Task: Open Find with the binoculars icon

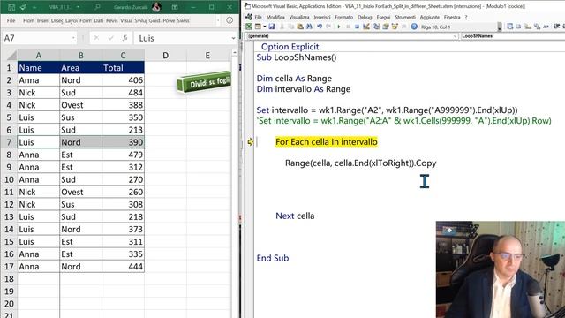Action: (x=309, y=26)
